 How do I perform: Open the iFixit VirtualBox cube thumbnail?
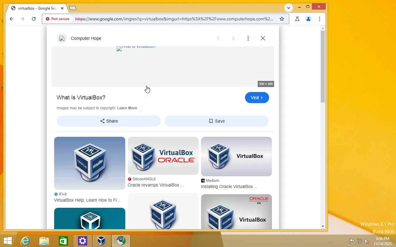click(90, 163)
